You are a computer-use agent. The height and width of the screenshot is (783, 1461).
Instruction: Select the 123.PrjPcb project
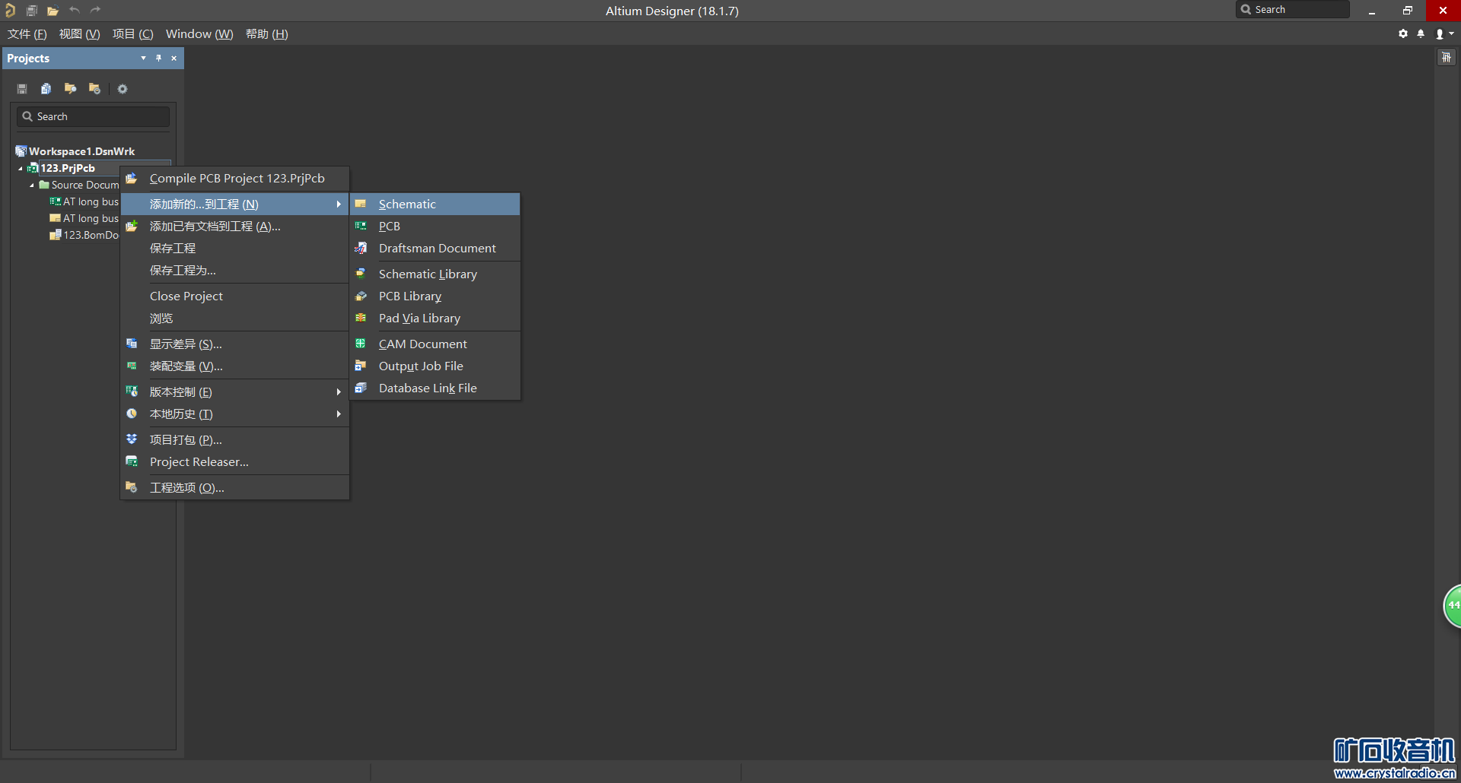click(x=67, y=168)
